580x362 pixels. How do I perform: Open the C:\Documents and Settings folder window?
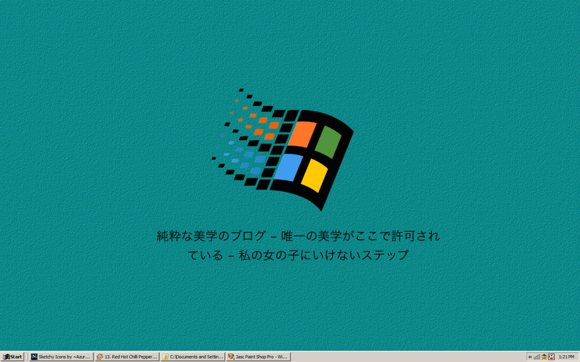[x=193, y=357]
